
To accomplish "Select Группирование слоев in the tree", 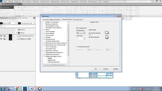I will click(52, 26).
